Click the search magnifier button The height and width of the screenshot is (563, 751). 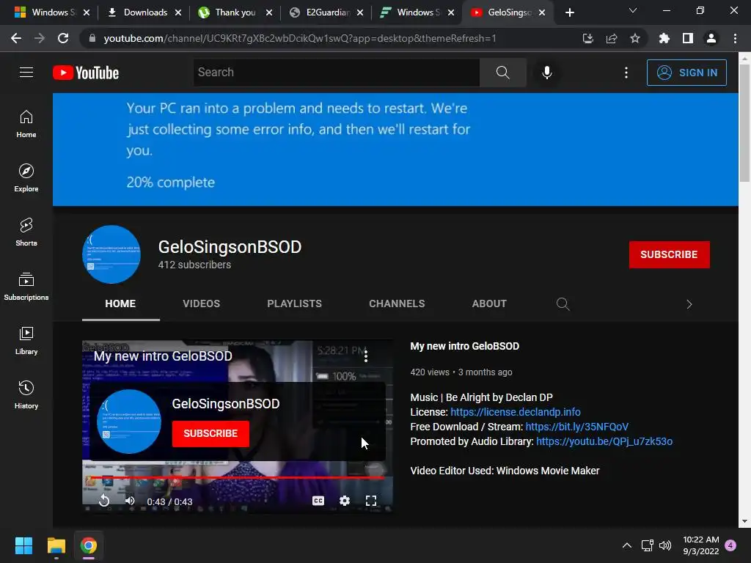502,73
